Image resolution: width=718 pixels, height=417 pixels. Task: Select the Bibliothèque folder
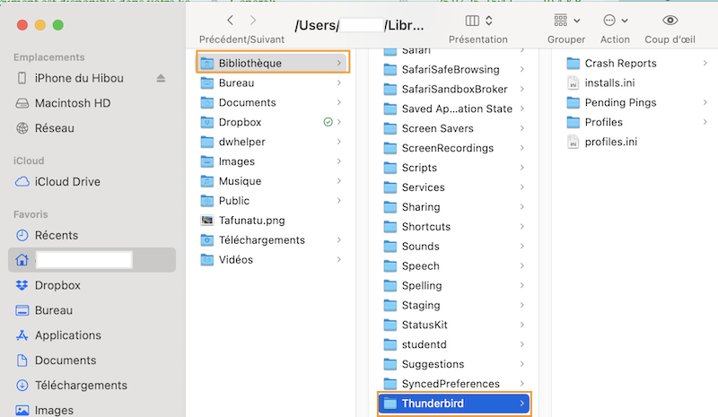pyautogui.click(x=250, y=63)
